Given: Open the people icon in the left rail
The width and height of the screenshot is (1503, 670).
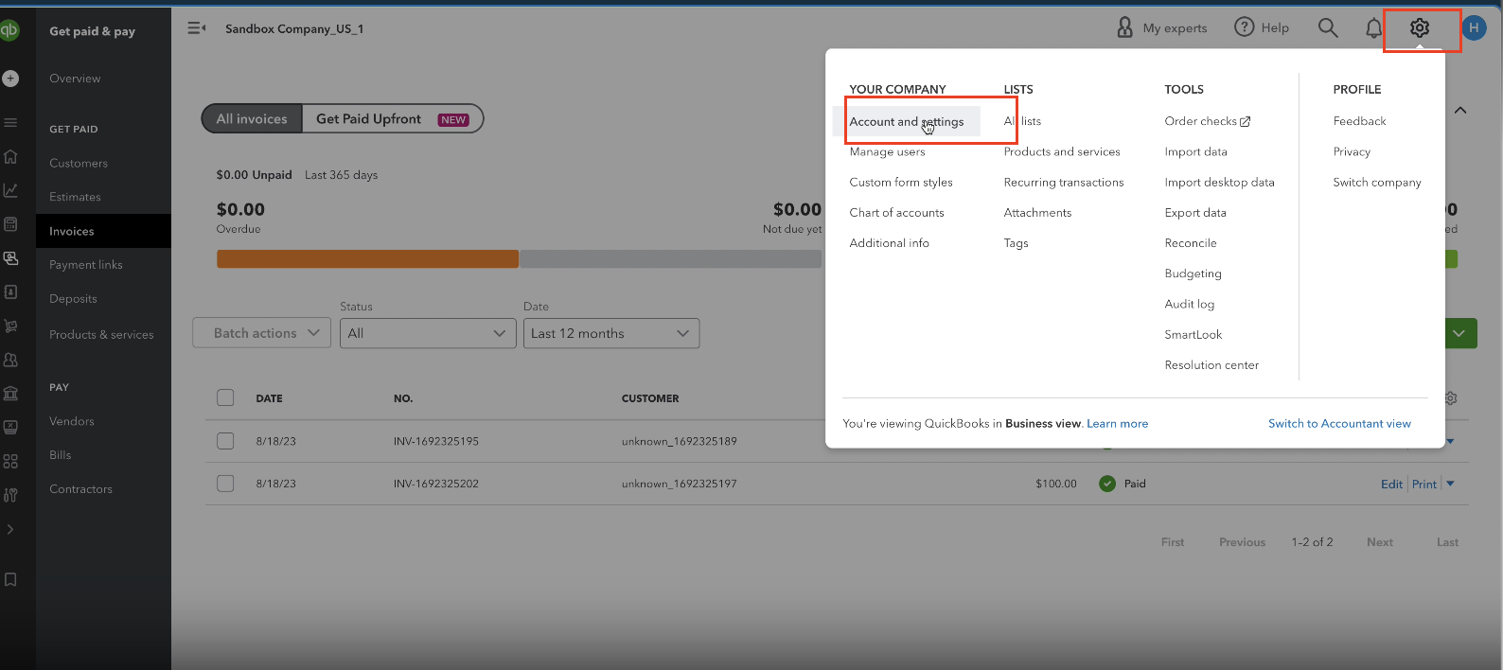Looking at the screenshot, I should point(10,360).
